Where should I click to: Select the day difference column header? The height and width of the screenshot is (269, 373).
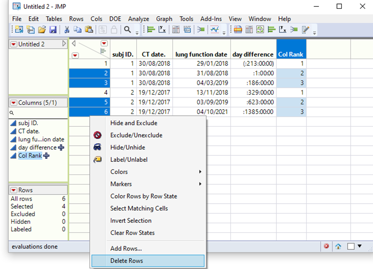[253, 49]
